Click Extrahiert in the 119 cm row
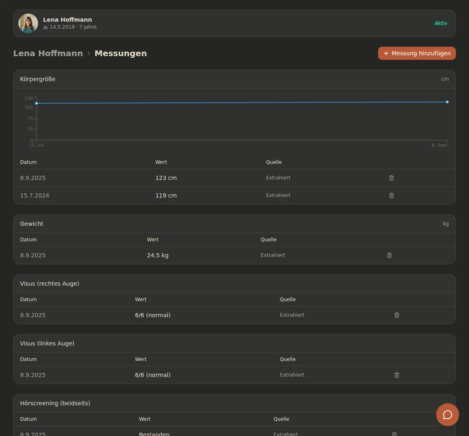Screen dimensions: 469x436 [278, 195]
